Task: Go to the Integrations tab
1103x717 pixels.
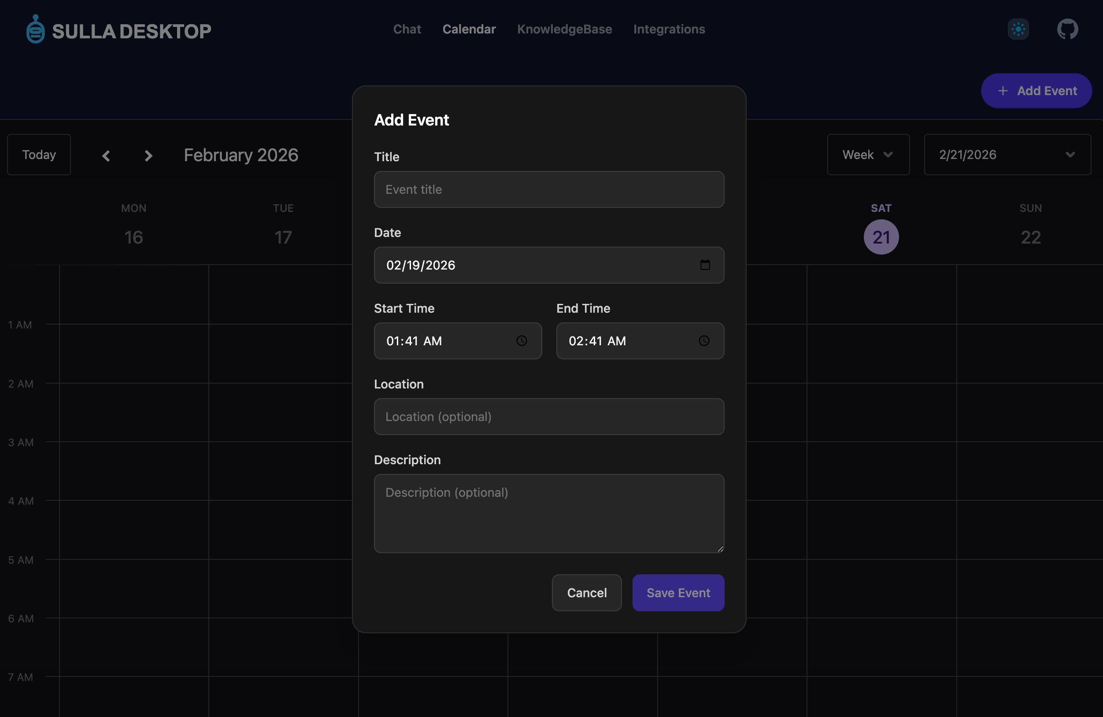Action: pyautogui.click(x=669, y=29)
